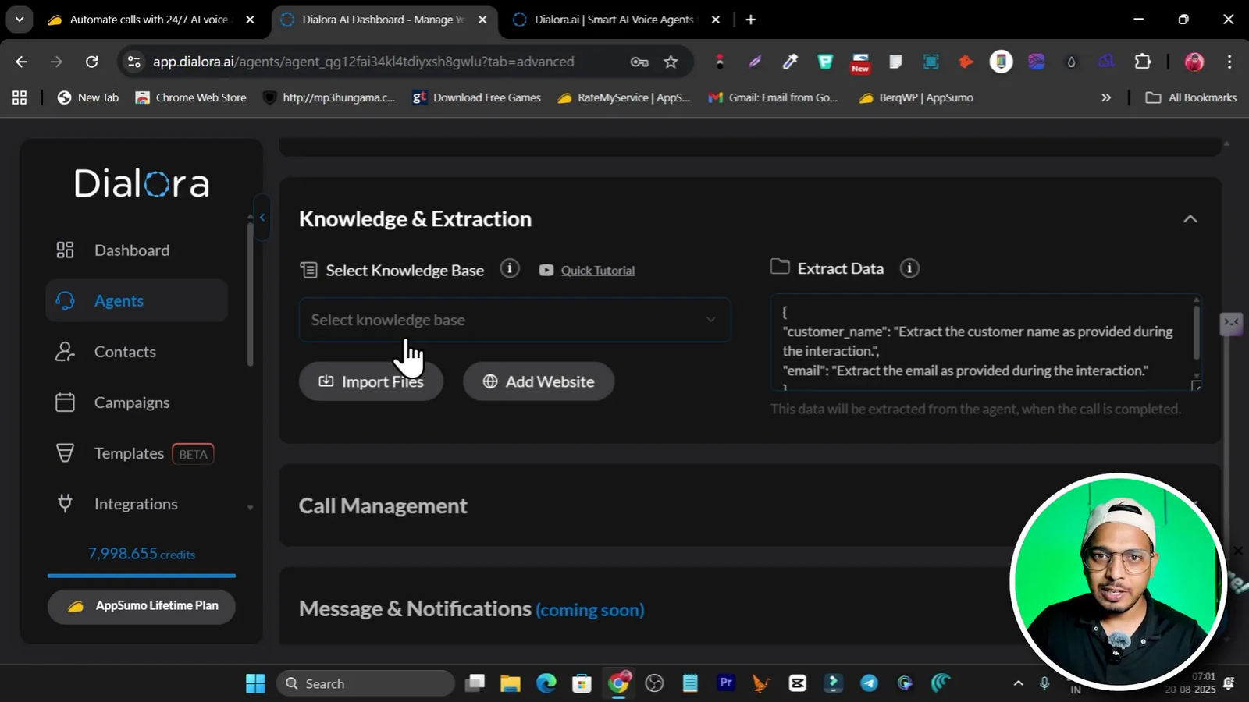Viewport: 1249px width, 702px height.
Task: Open Task View from the taskbar
Action: (475, 683)
